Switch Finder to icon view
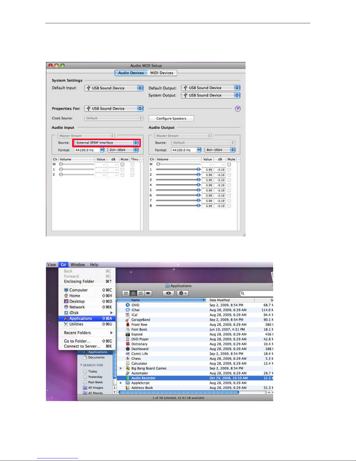This screenshot has height=461, width=356. (x=126, y=293)
